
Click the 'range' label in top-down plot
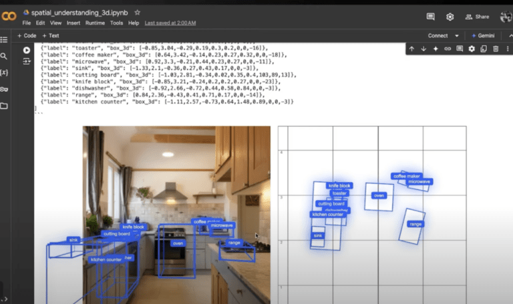pos(415,224)
